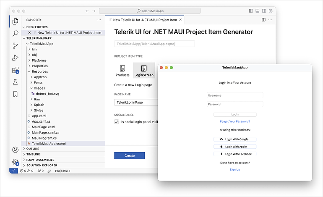Click the Username field
This screenshot has height=197, width=323.
235,95
